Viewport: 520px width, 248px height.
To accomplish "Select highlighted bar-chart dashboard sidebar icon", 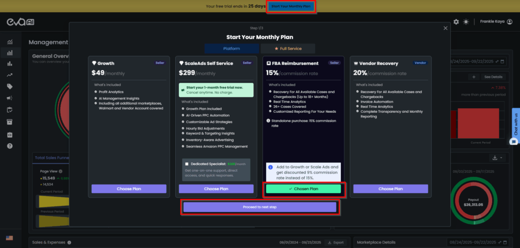I will pyautogui.click(x=10, y=52).
